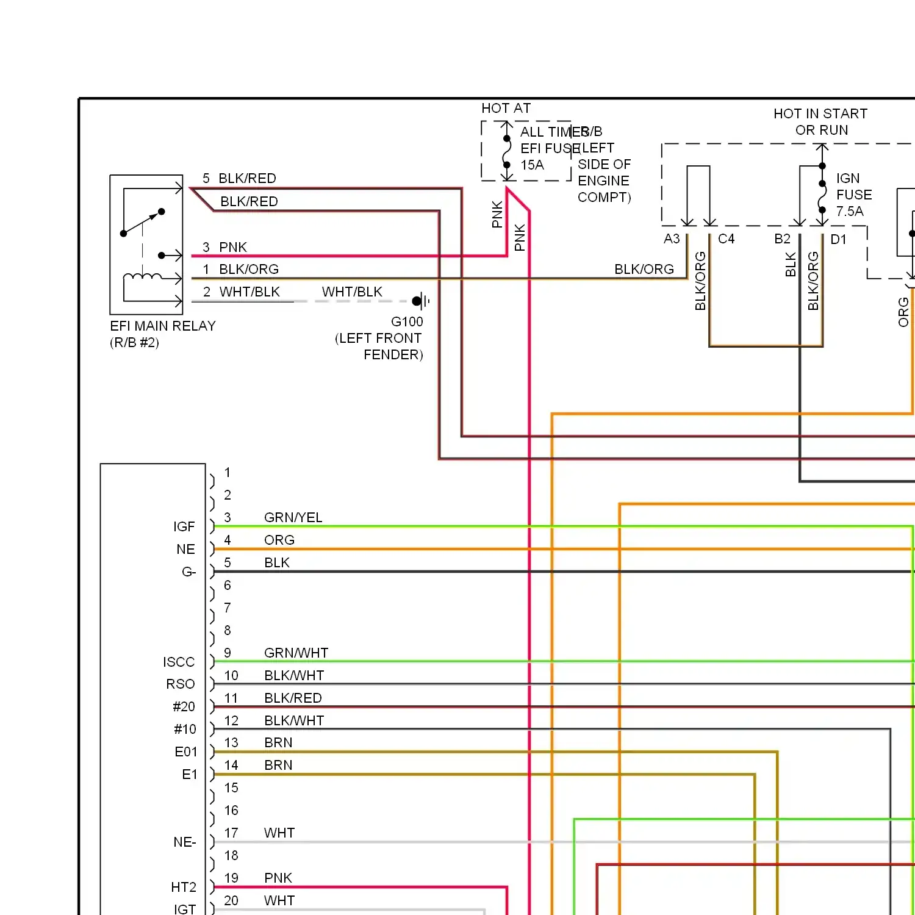The width and height of the screenshot is (915, 915).
Task: Click the #20 pin label
Action: click(184, 706)
